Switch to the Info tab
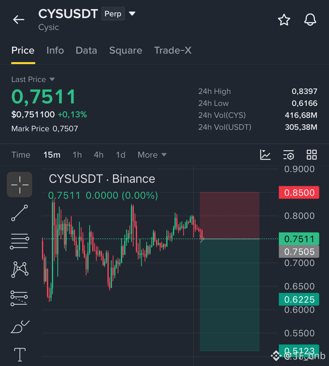 coord(55,50)
